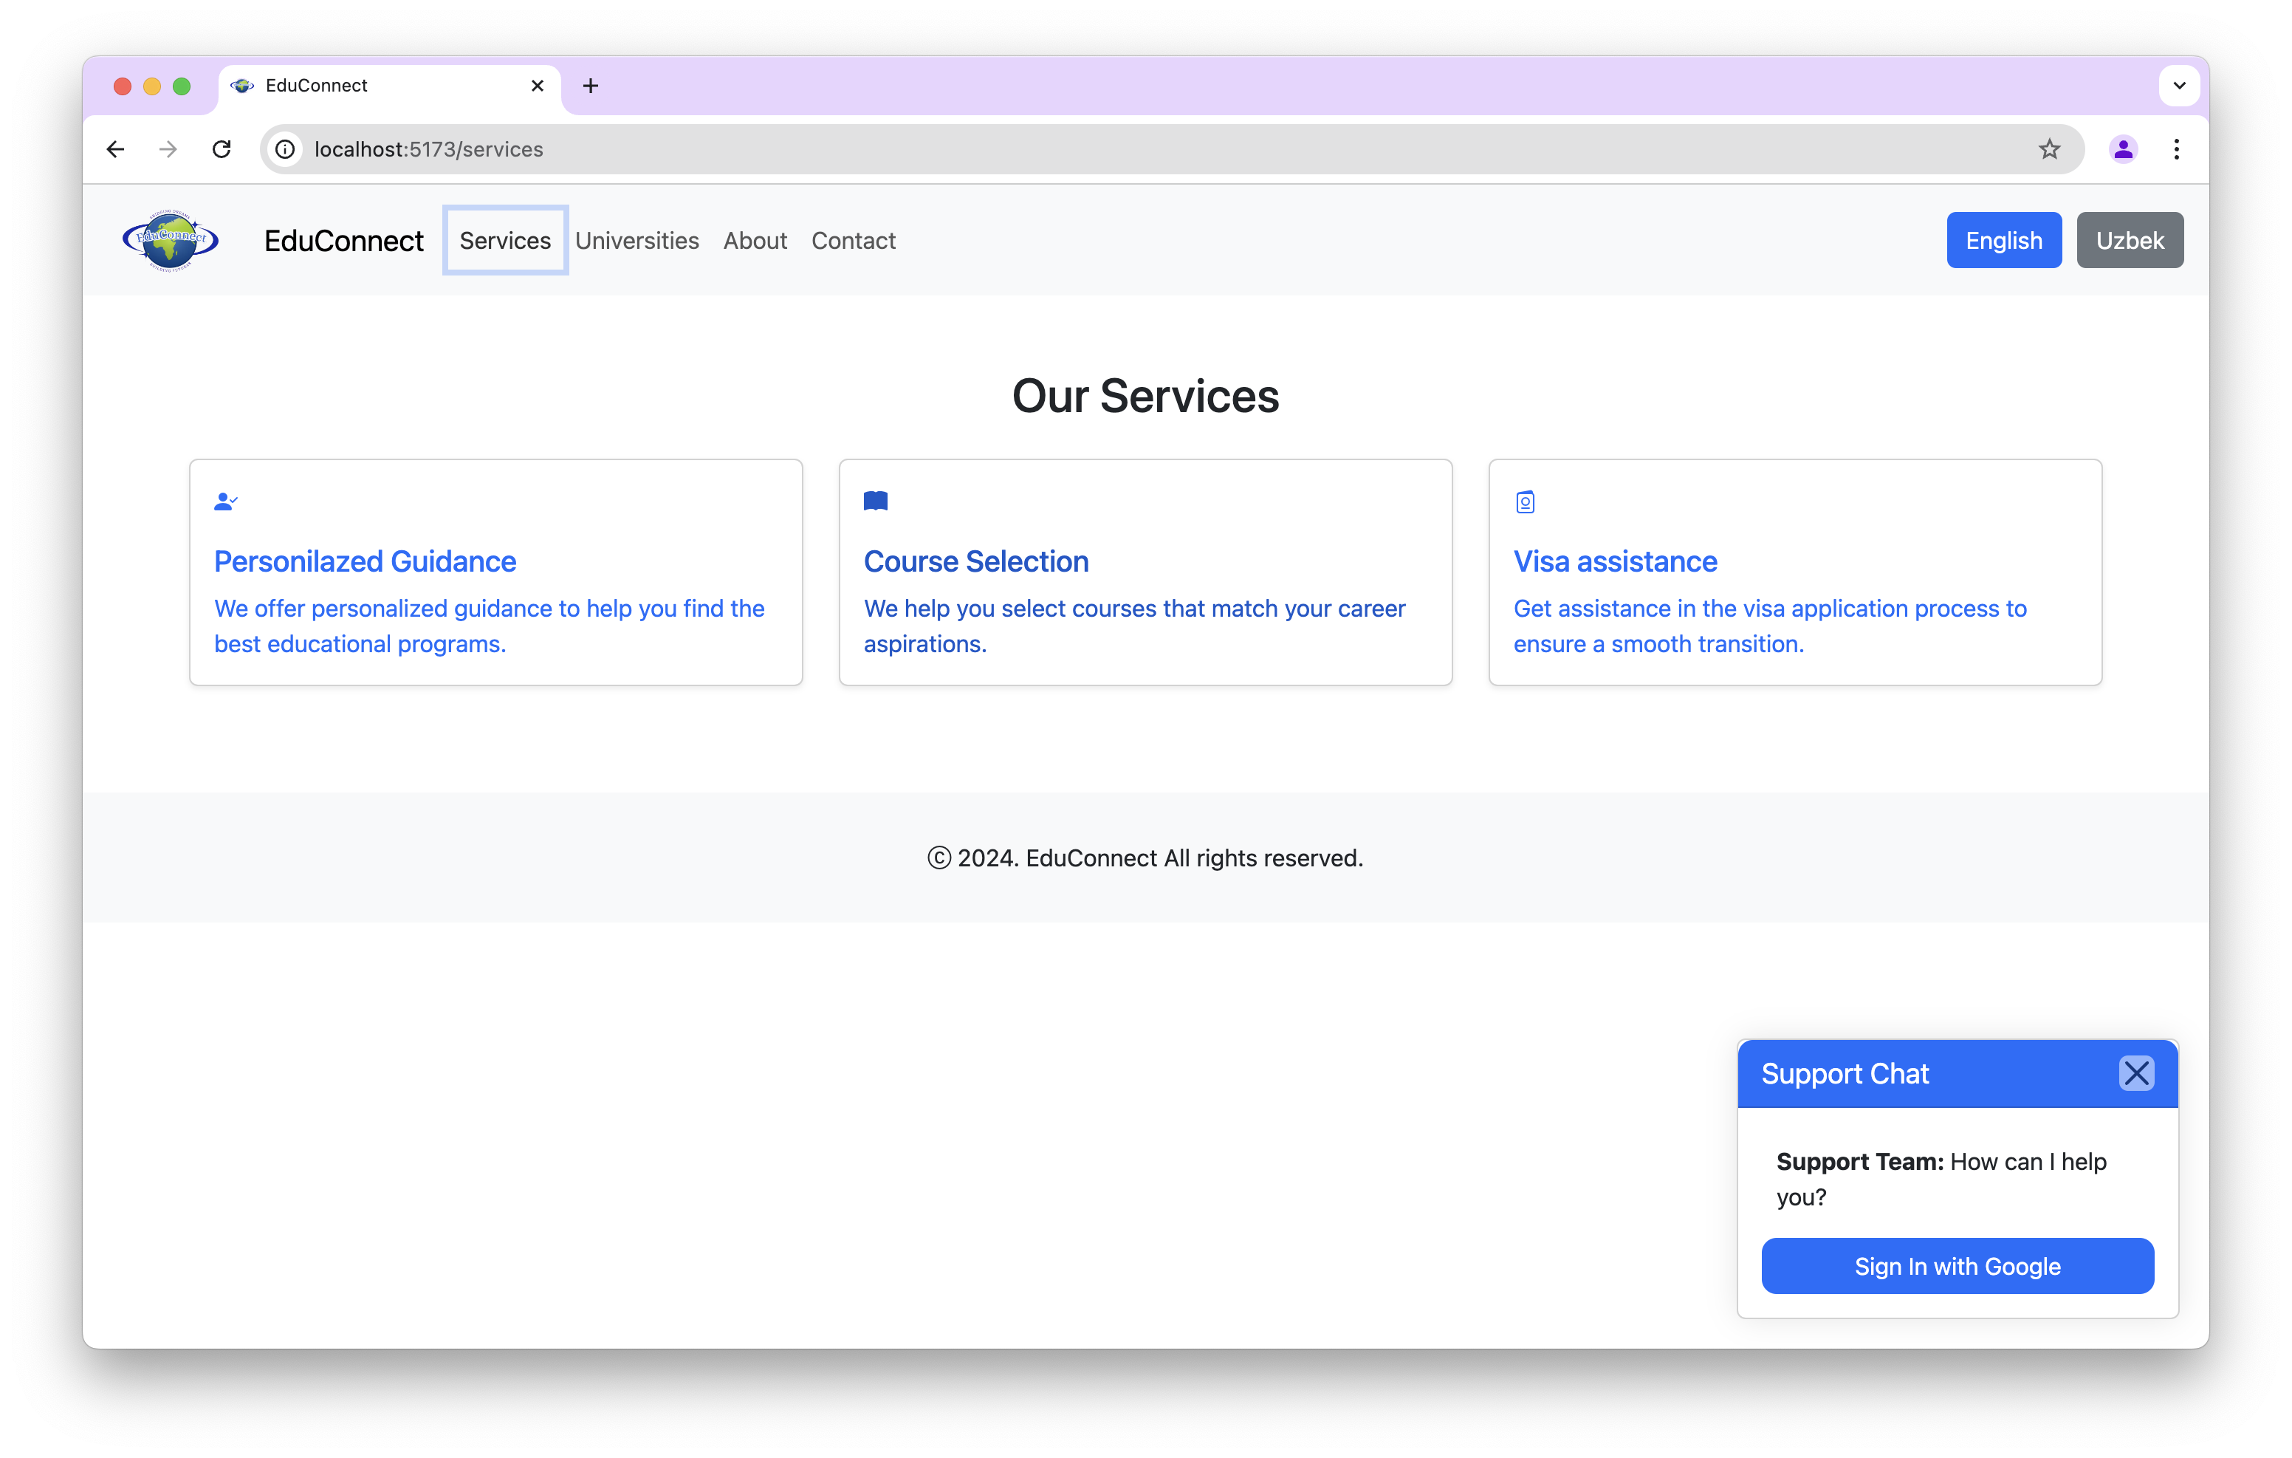Switch language to Uzbek

click(x=2130, y=240)
